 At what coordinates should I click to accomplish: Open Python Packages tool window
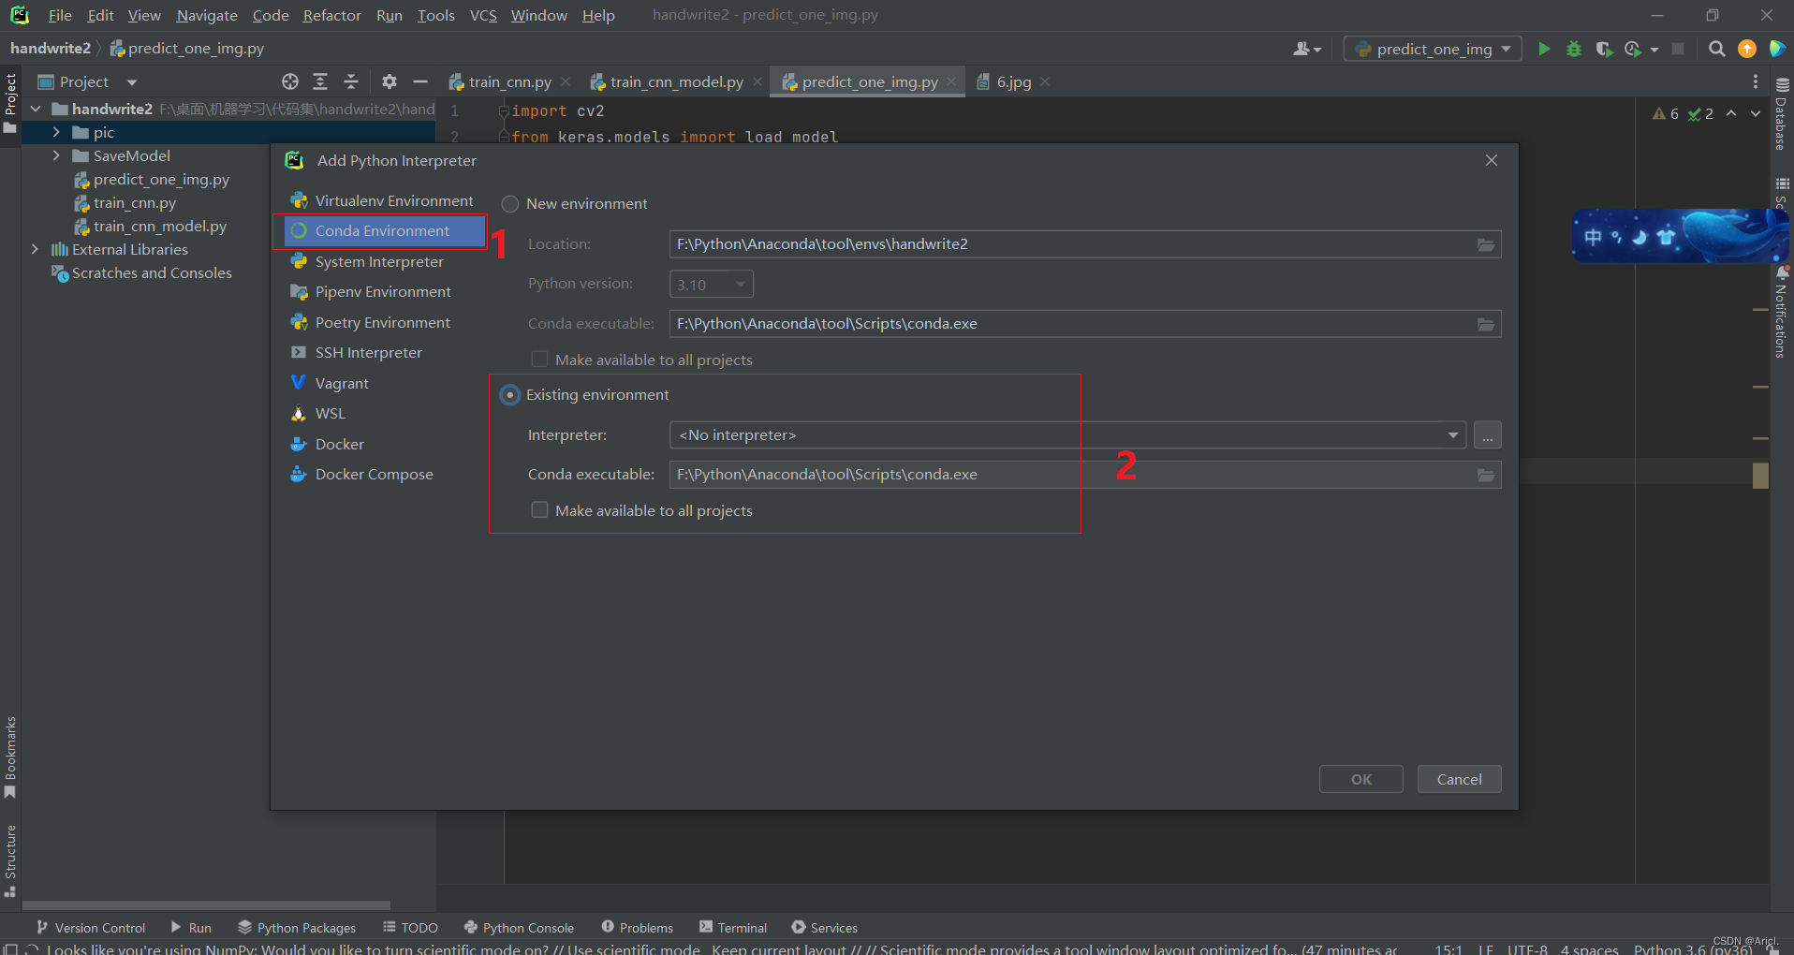click(x=297, y=928)
